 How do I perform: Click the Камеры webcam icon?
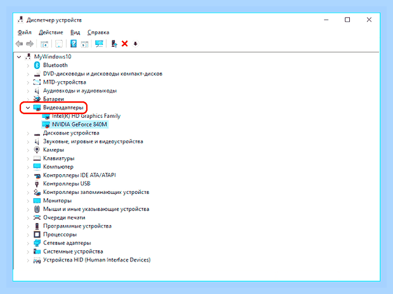[37, 150]
